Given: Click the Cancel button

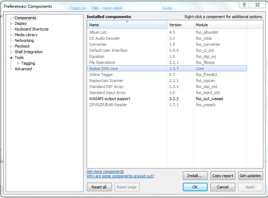Looking at the screenshot, I should point(223,187).
